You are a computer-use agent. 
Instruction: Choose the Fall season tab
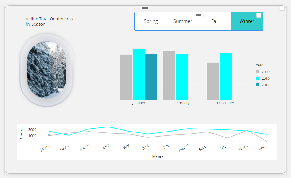click(x=215, y=21)
